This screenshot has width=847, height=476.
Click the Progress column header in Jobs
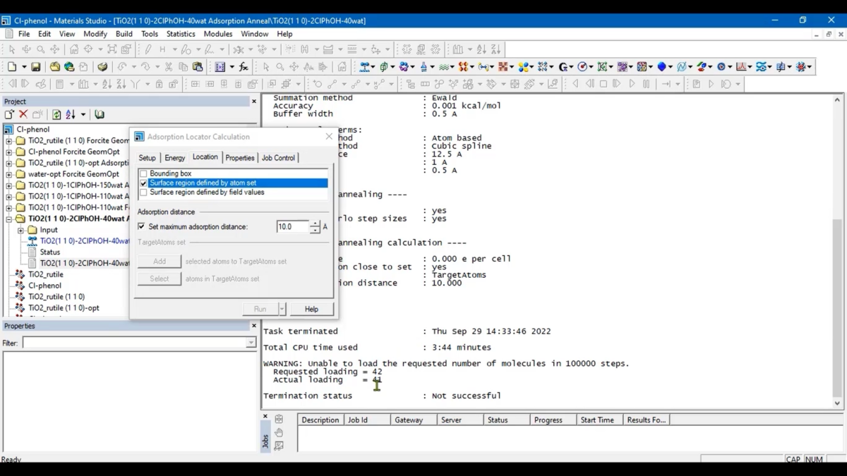553,420
